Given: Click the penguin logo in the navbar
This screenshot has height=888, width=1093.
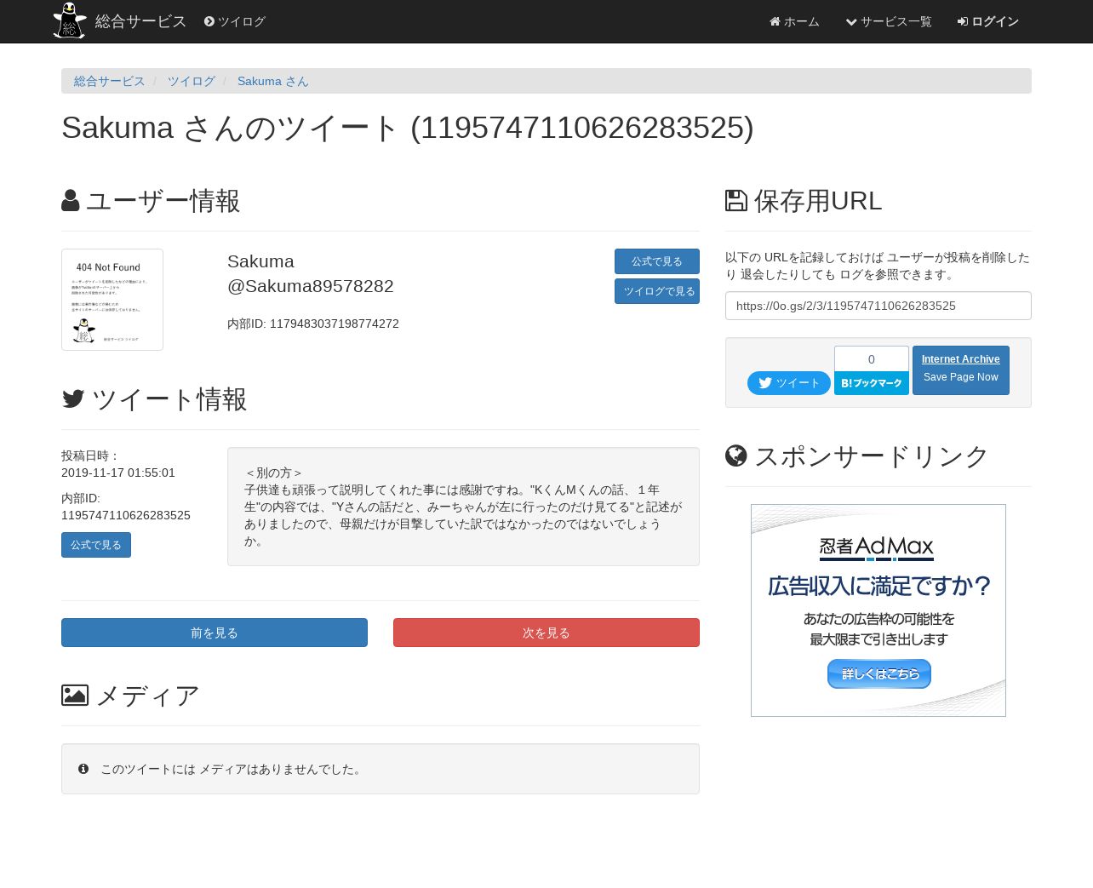Looking at the screenshot, I should pos(70,20).
